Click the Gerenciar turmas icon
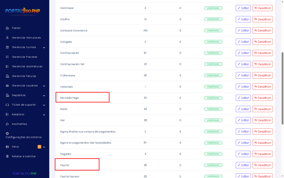284x178 pixels. [7, 47]
